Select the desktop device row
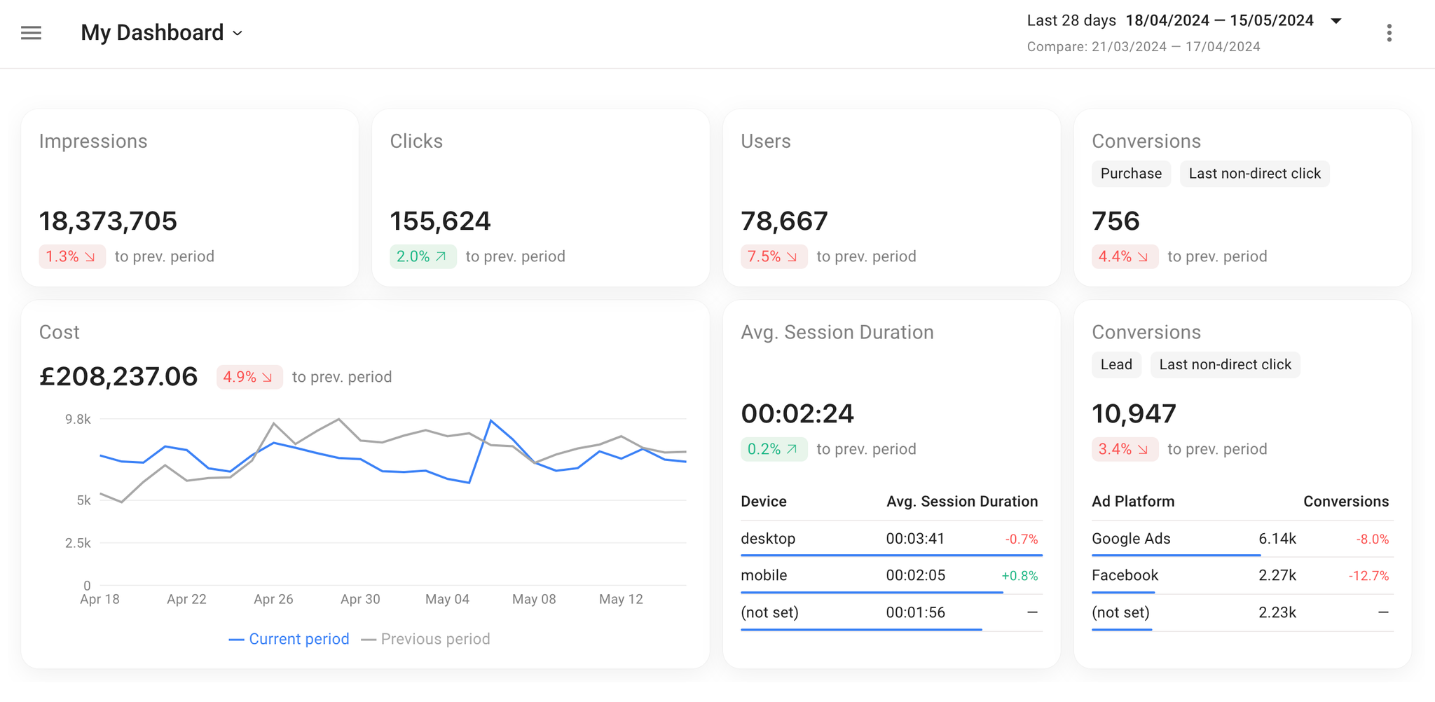1435x702 pixels. point(891,539)
